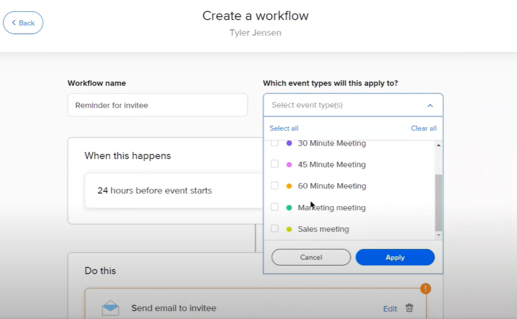517x319 pixels.
Task: Click the Cancel button
Action: tap(311, 257)
